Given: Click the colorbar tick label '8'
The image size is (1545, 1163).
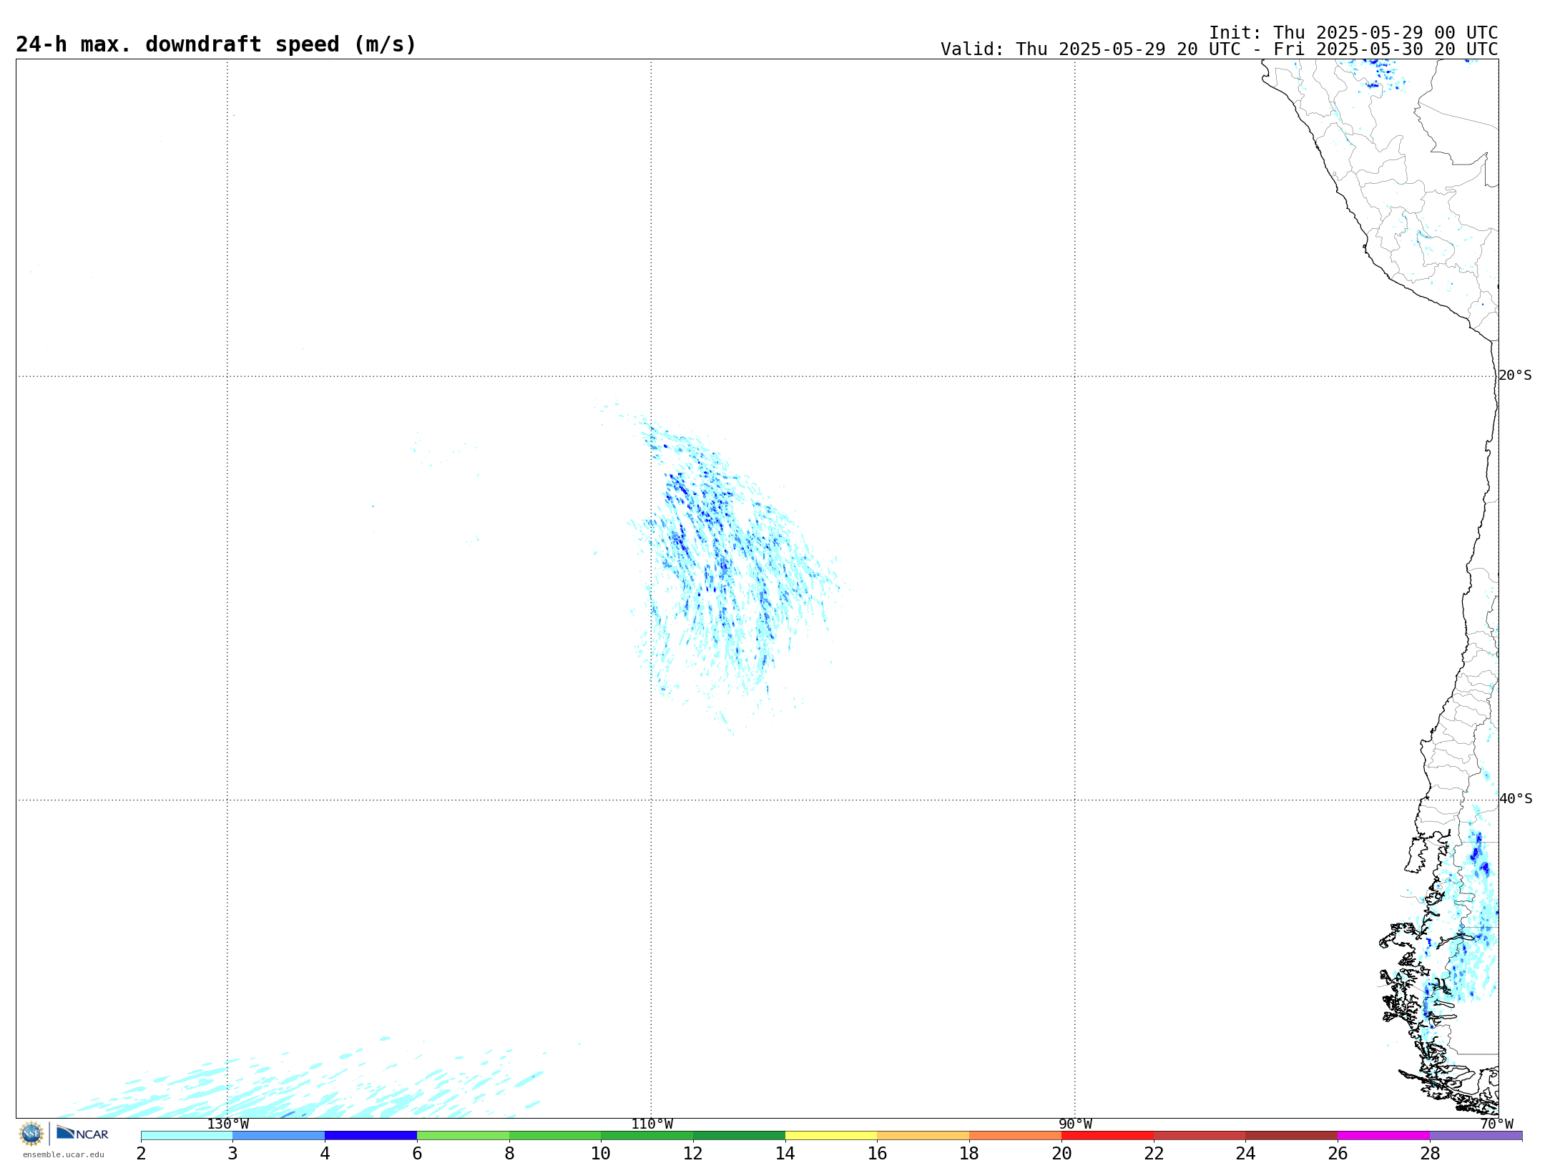Looking at the screenshot, I should [509, 1154].
